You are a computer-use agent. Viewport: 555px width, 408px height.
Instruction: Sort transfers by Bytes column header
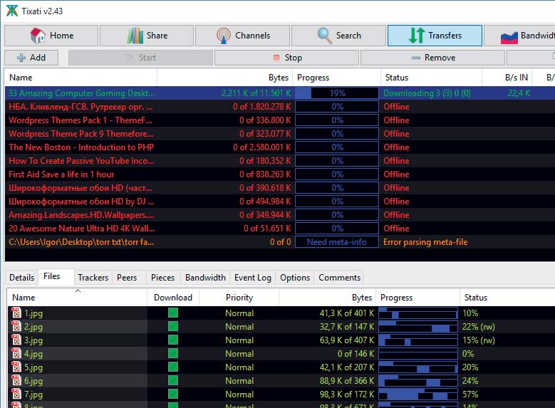(x=224, y=78)
